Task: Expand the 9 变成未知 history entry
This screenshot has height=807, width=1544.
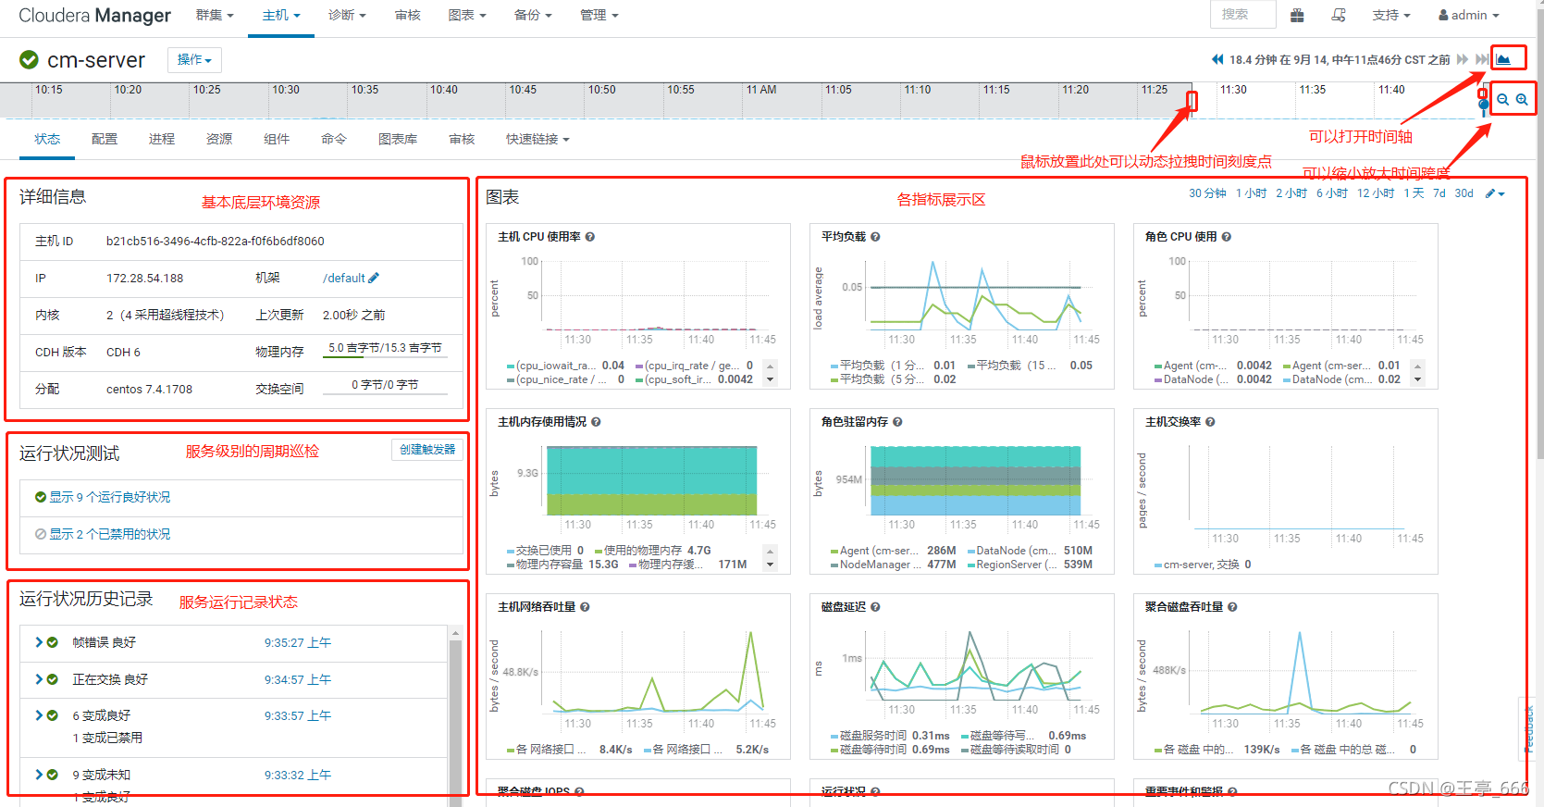Action: tap(39, 775)
